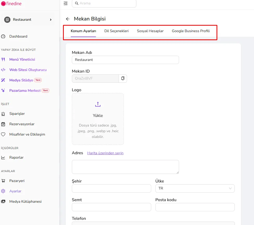Image resolution: width=254 pixels, height=225 pixels.
Task: Click the Pazaryeri cart icon
Action: (x=3, y=181)
